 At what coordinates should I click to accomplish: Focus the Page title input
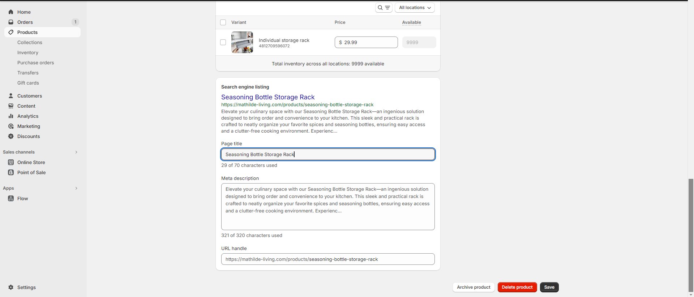tap(328, 154)
